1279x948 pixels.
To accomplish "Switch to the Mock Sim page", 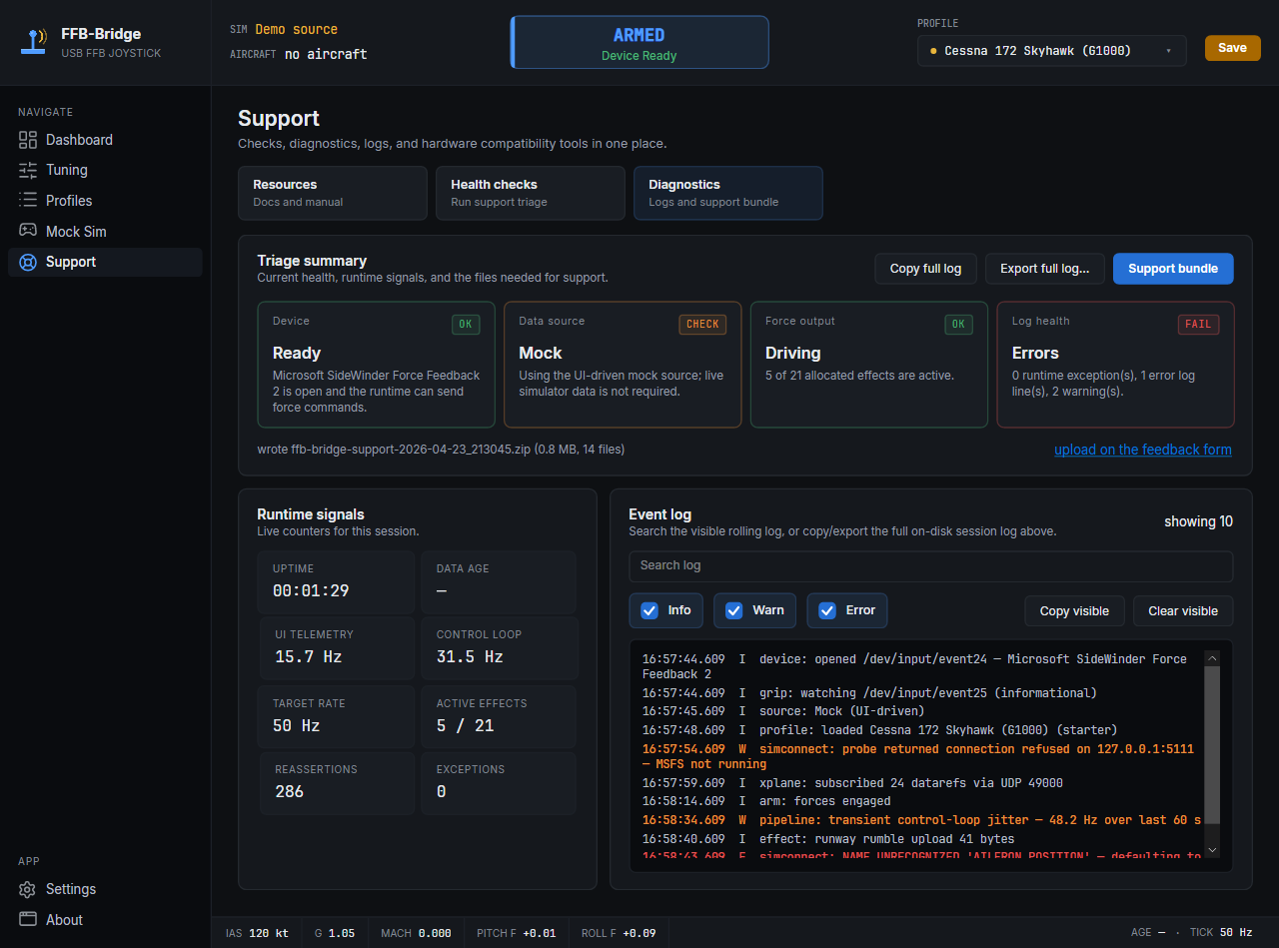I will (x=105, y=231).
